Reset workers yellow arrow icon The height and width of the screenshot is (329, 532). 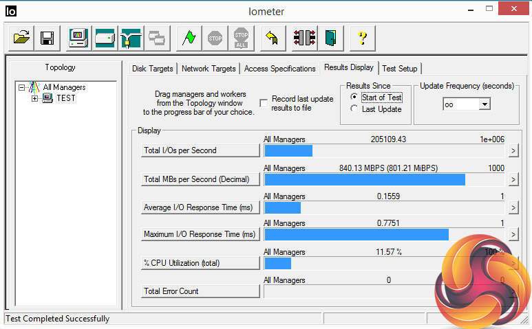pos(273,38)
